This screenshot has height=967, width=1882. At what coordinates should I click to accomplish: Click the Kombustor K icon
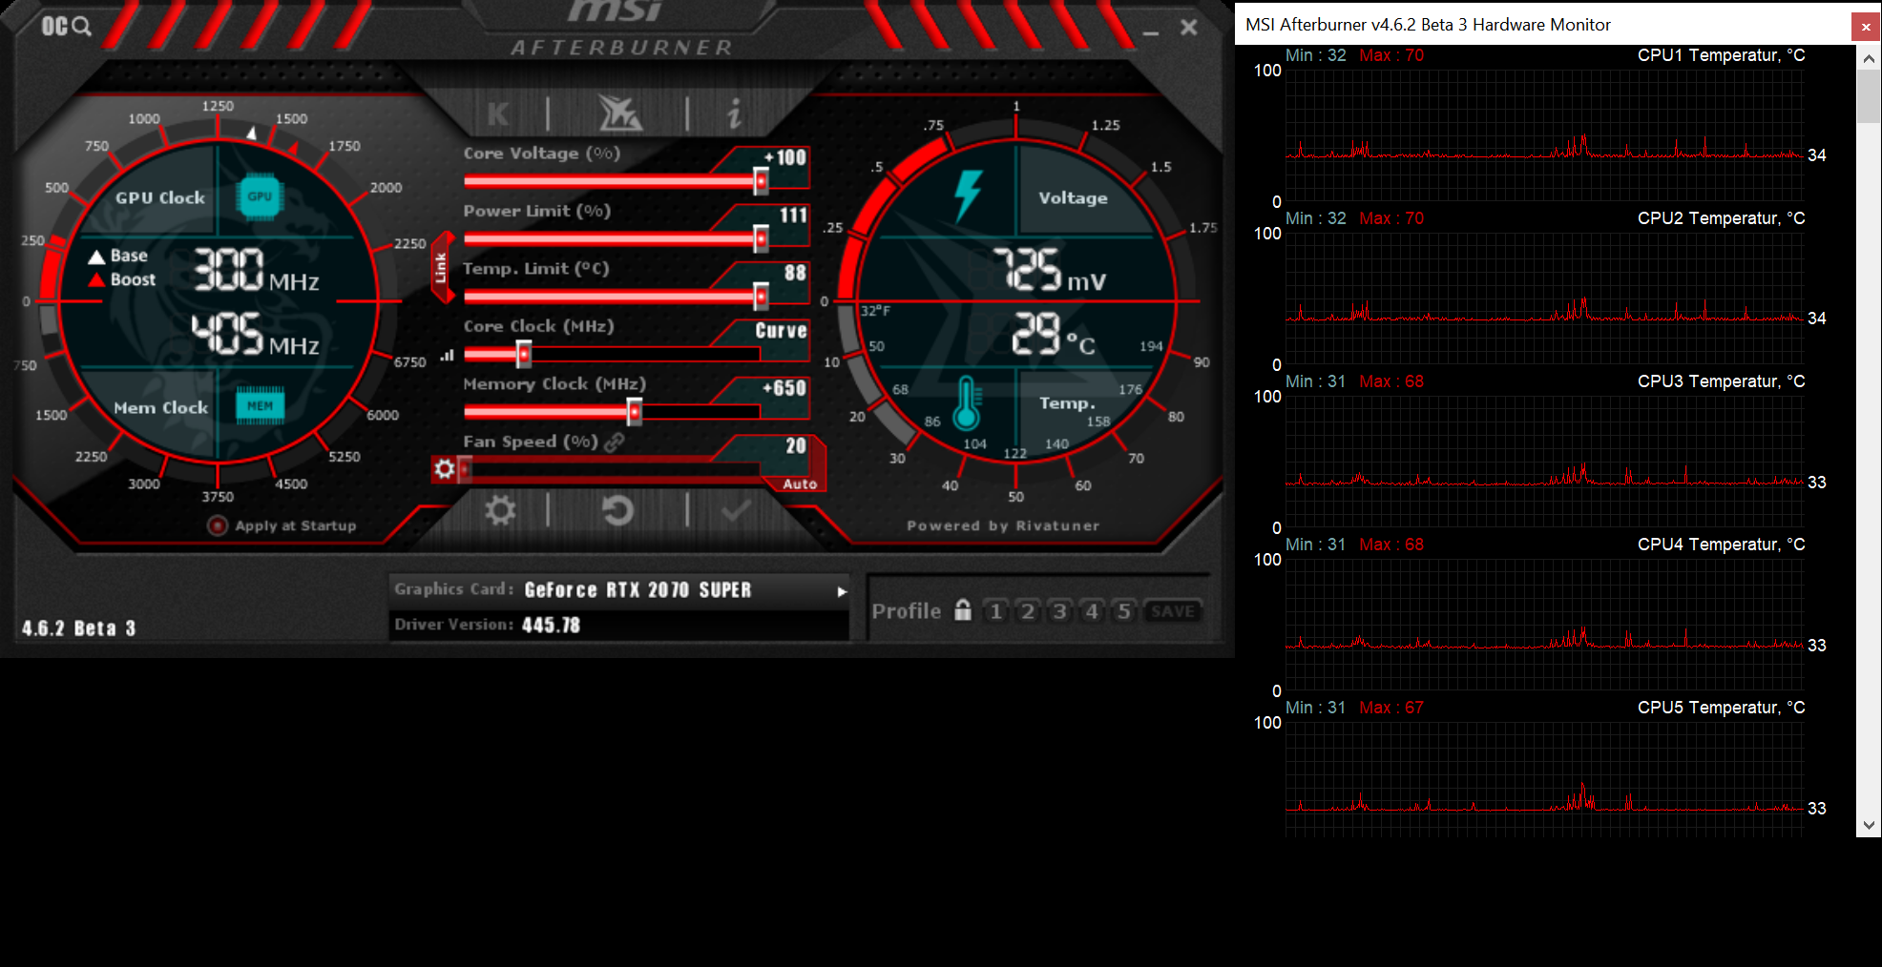[498, 114]
